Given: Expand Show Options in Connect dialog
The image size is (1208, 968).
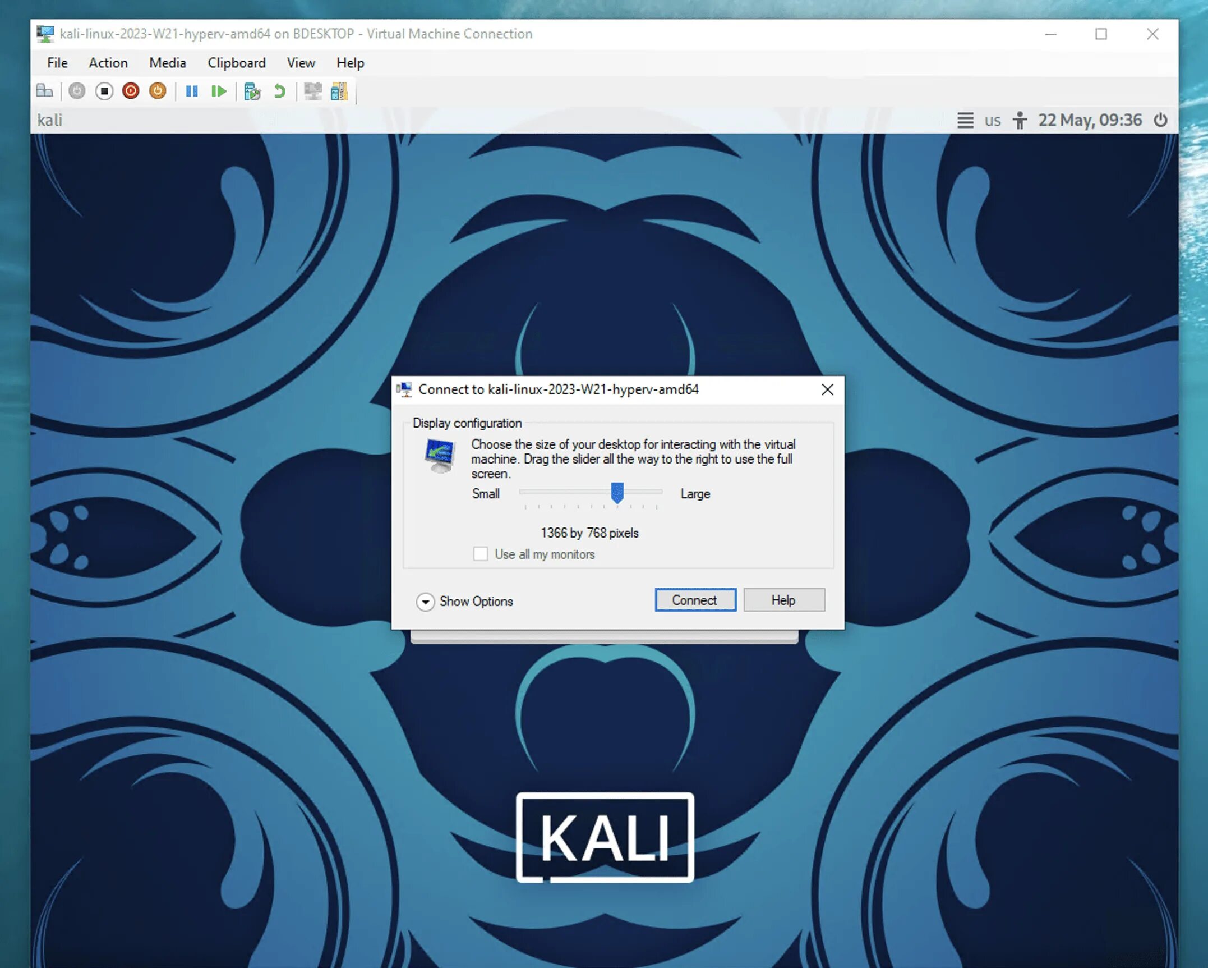Looking at the screenshot, I should click(x=465, y=602).
